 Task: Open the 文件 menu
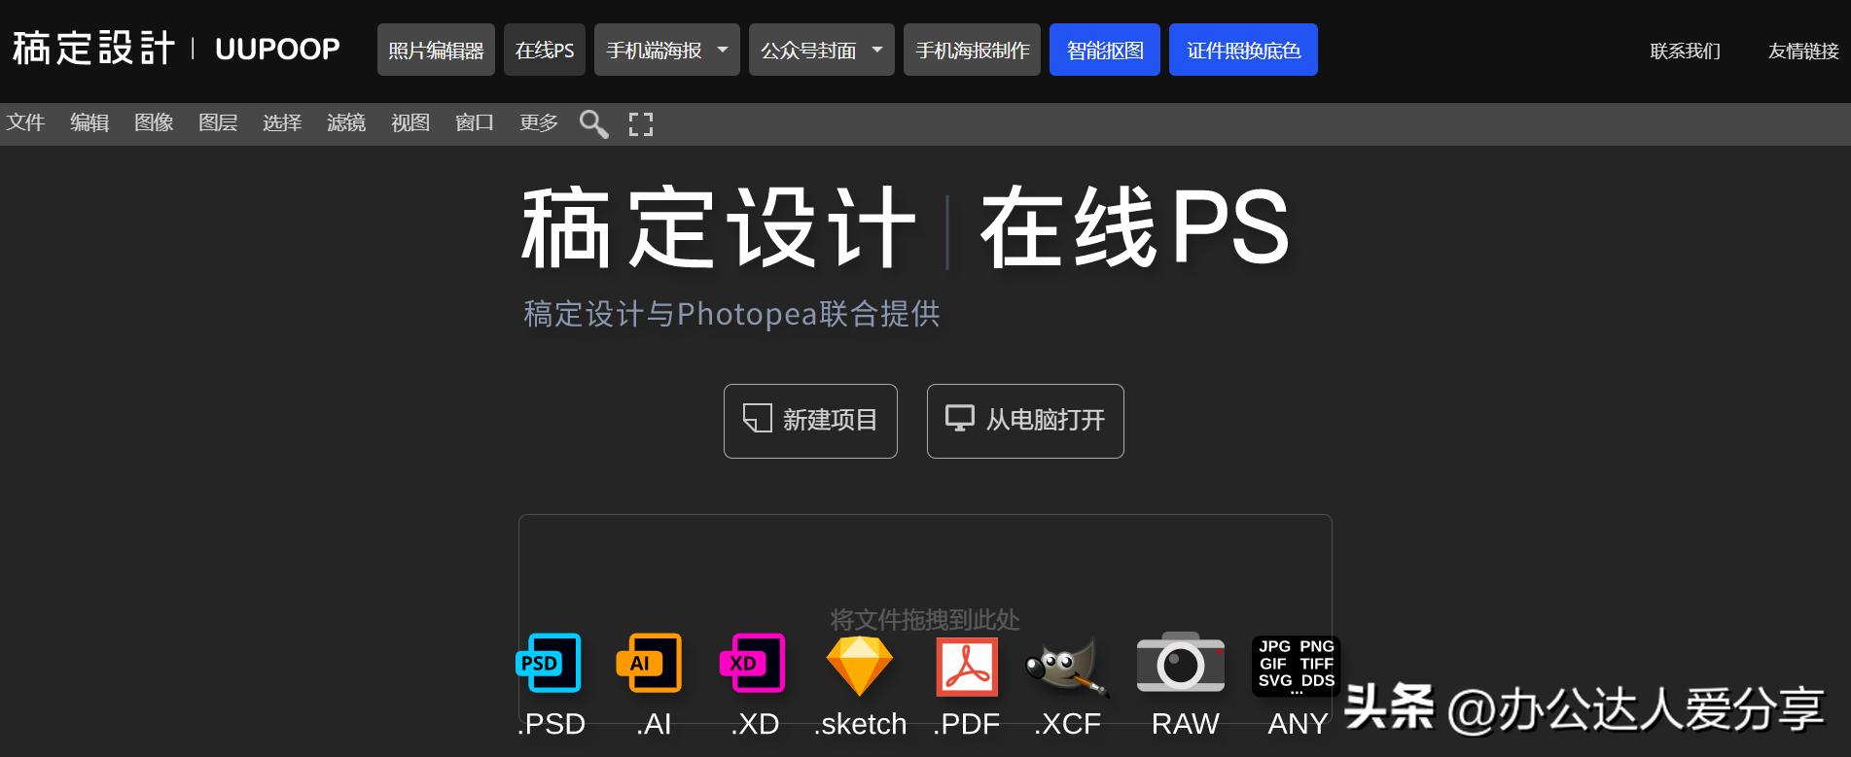tap(25, 122)
